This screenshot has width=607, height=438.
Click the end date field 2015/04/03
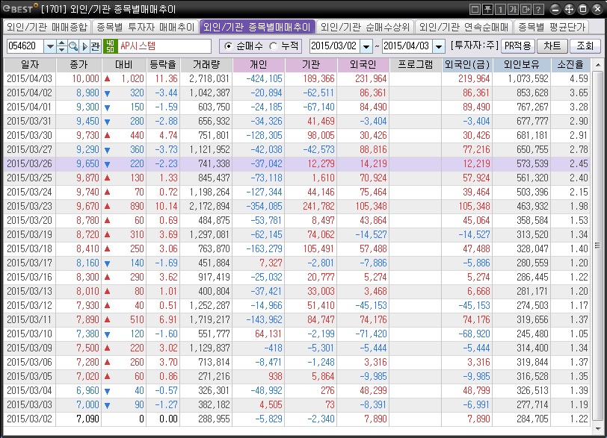[407, 46]
